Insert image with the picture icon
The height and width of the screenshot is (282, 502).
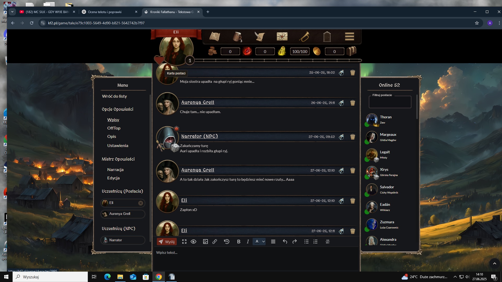point(206,242)
